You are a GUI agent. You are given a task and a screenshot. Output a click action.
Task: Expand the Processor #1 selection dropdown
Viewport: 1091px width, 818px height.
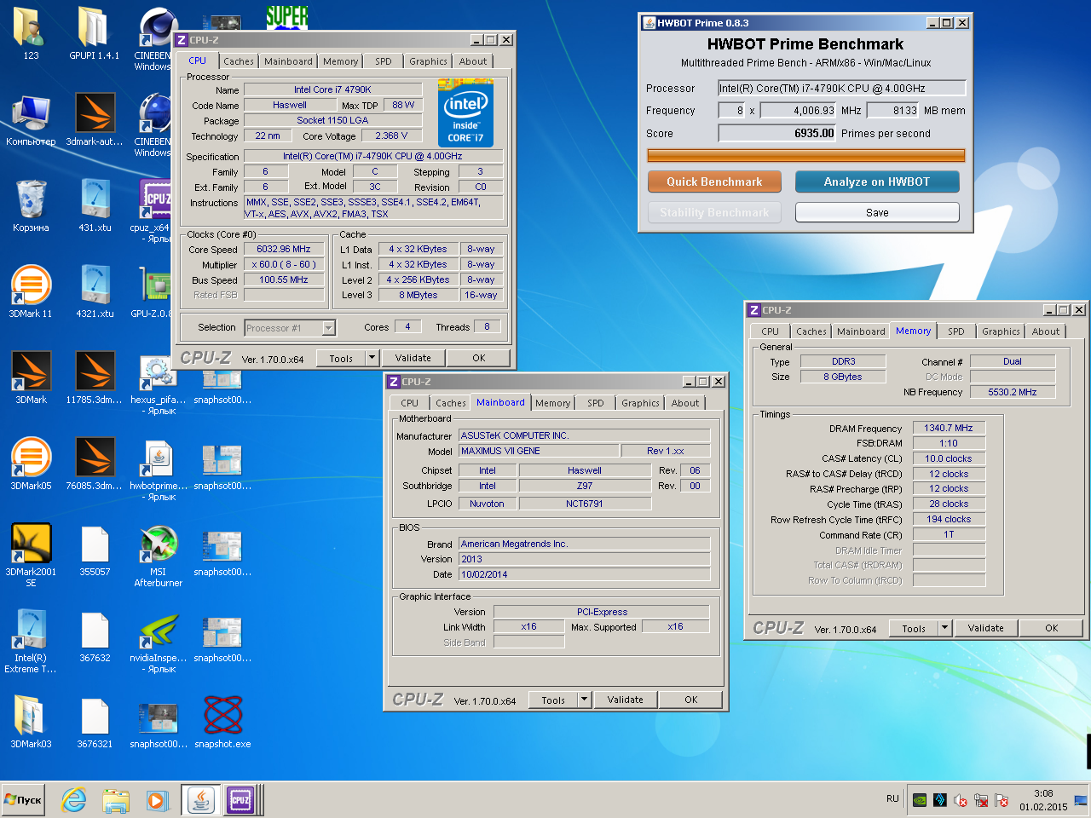click(x=328, y=328)
